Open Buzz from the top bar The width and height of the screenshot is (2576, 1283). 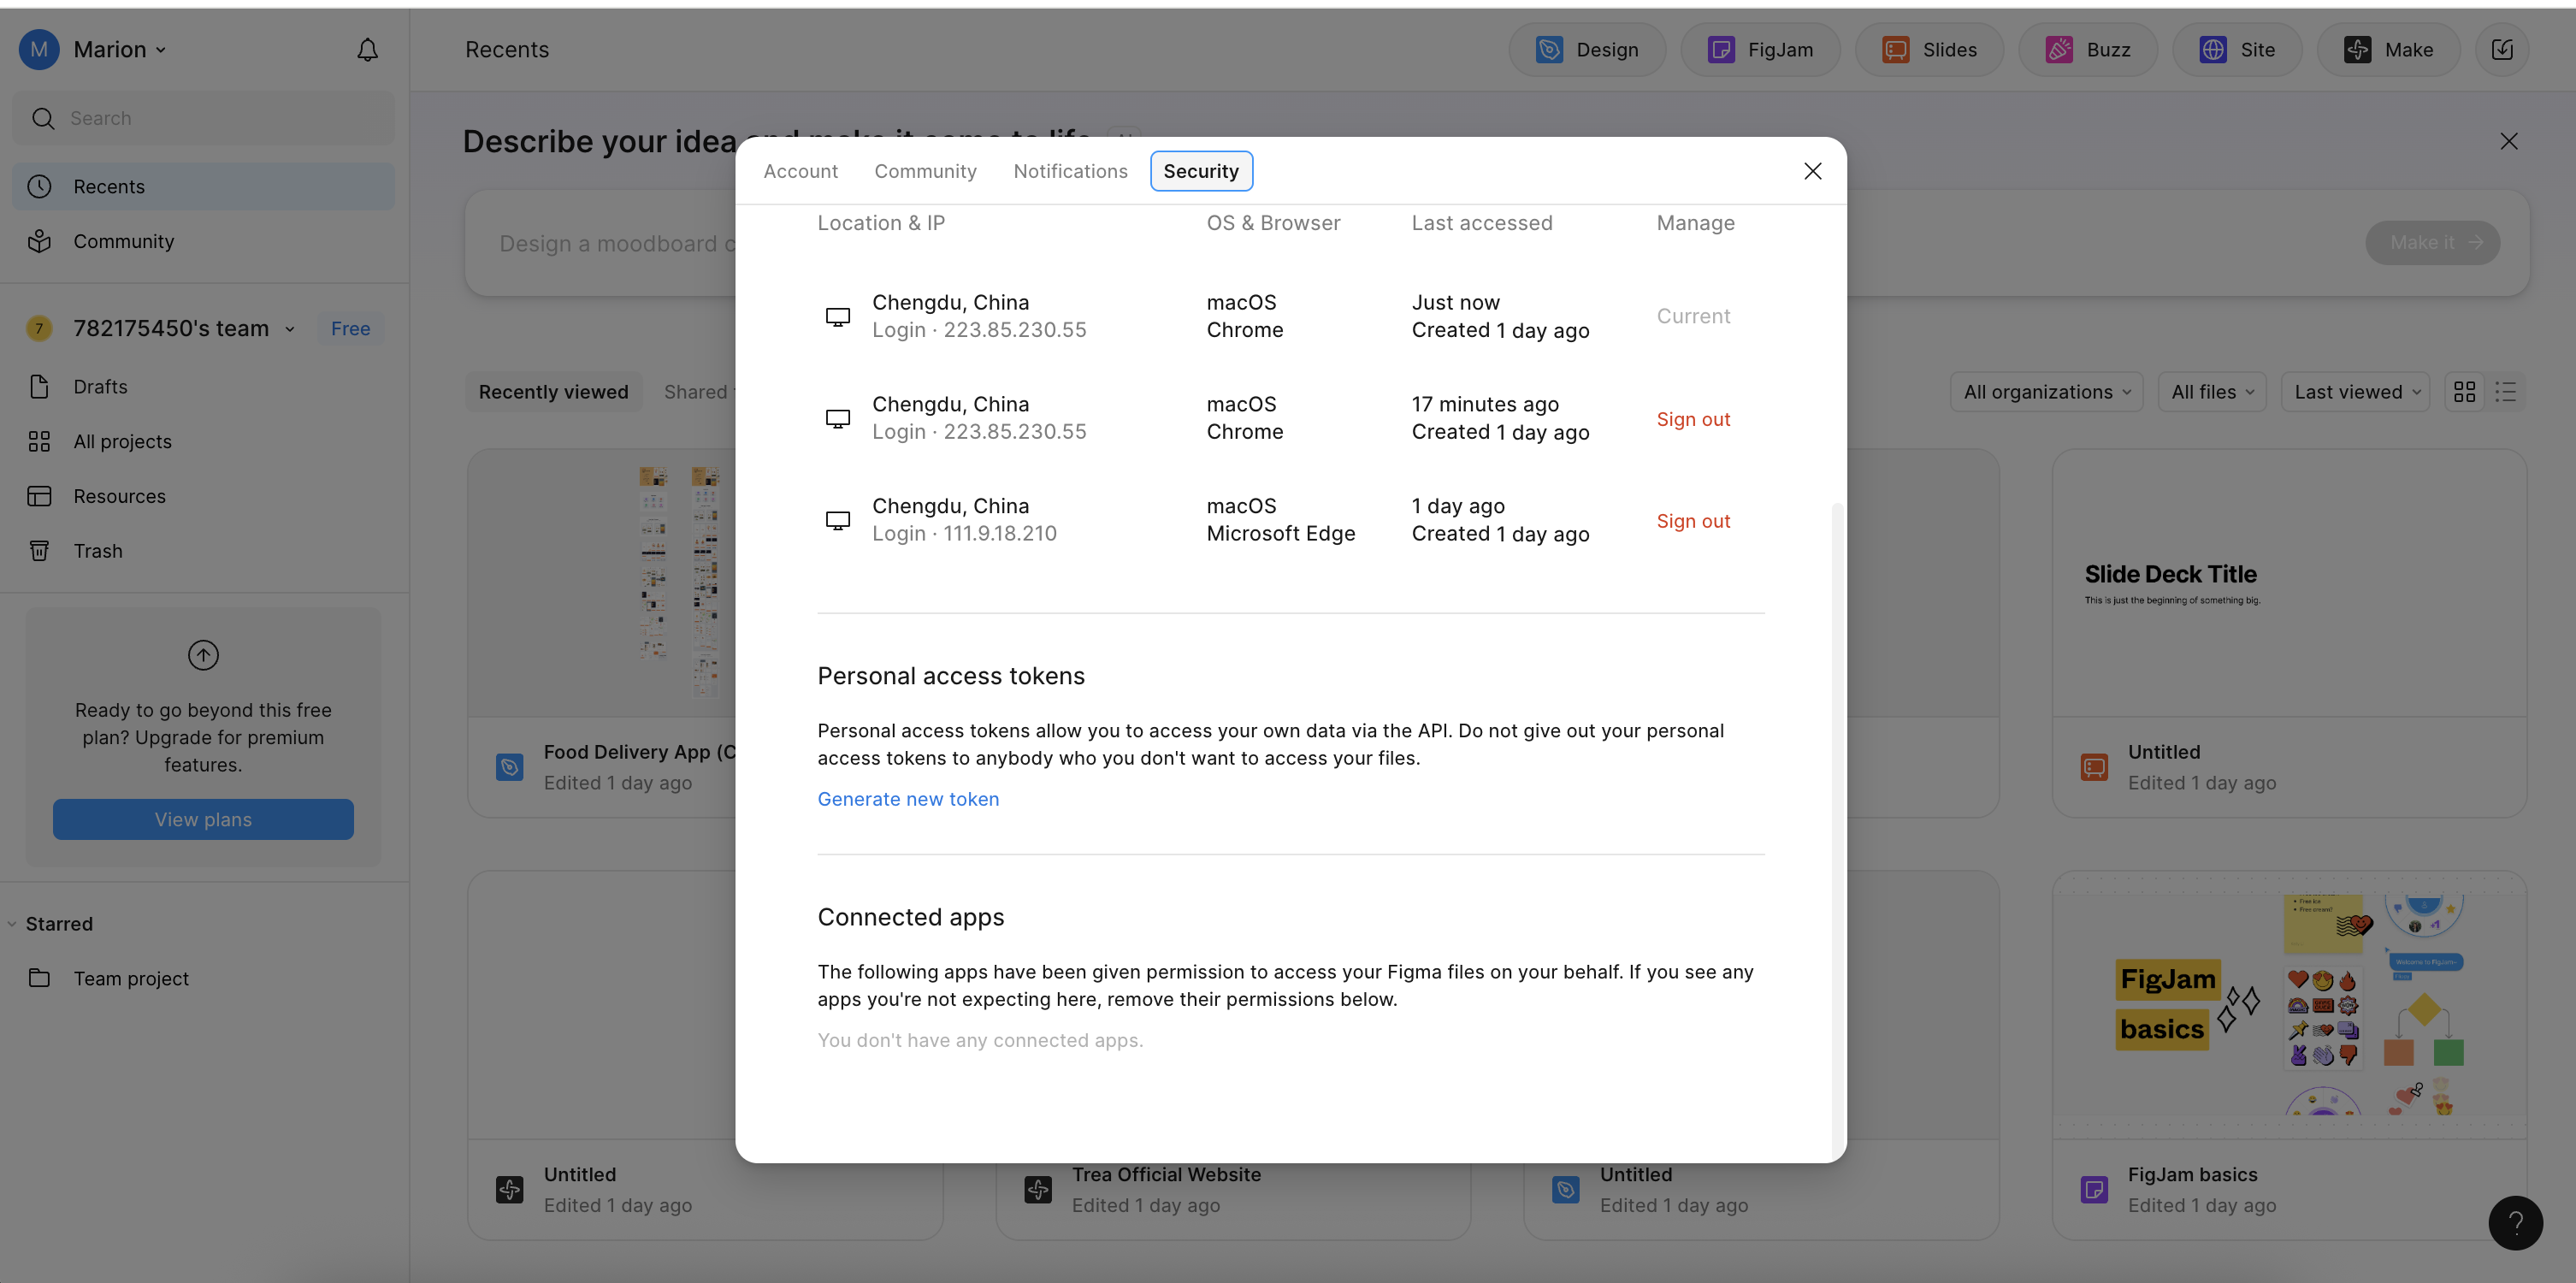coord(2087,50)
